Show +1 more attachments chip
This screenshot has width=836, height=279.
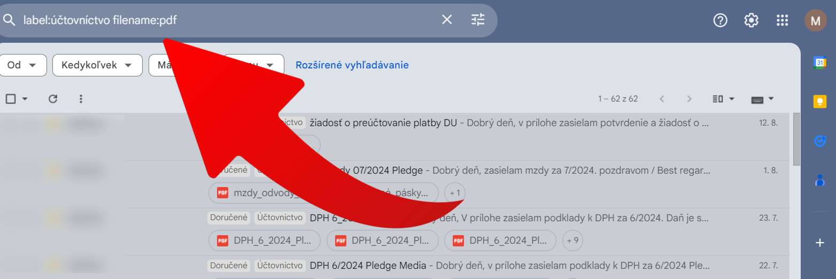click(x=455, y=193)
